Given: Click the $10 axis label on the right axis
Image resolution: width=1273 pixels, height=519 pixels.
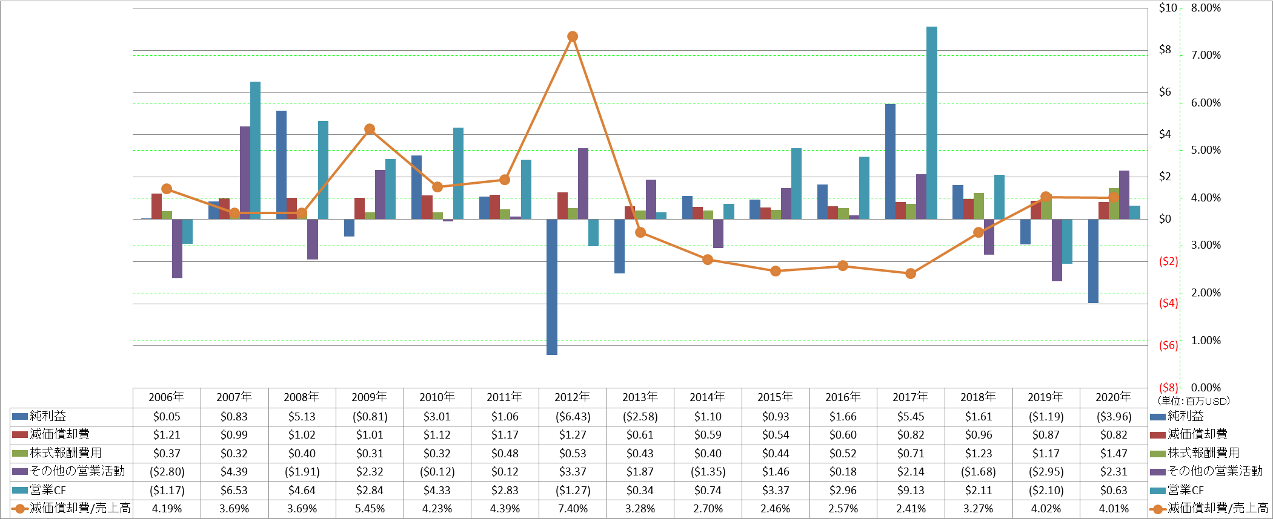Looking at the screenshot, I should [1168, 8].
